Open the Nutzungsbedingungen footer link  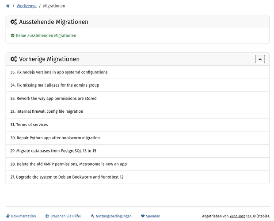tap(114, 216)
